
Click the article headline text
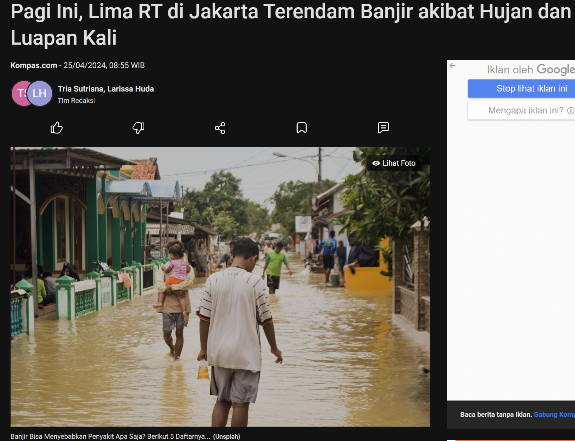(291, 24)
